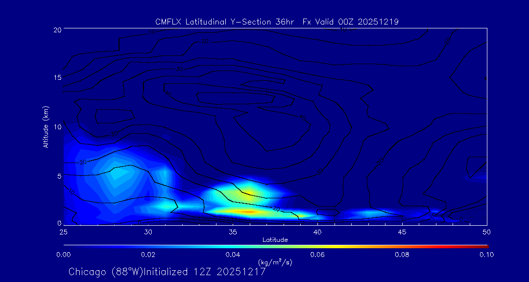Select the yellow flux patch near 3 km altitude
The height and width of the screenshot is (282, 529).
(250, 193)
